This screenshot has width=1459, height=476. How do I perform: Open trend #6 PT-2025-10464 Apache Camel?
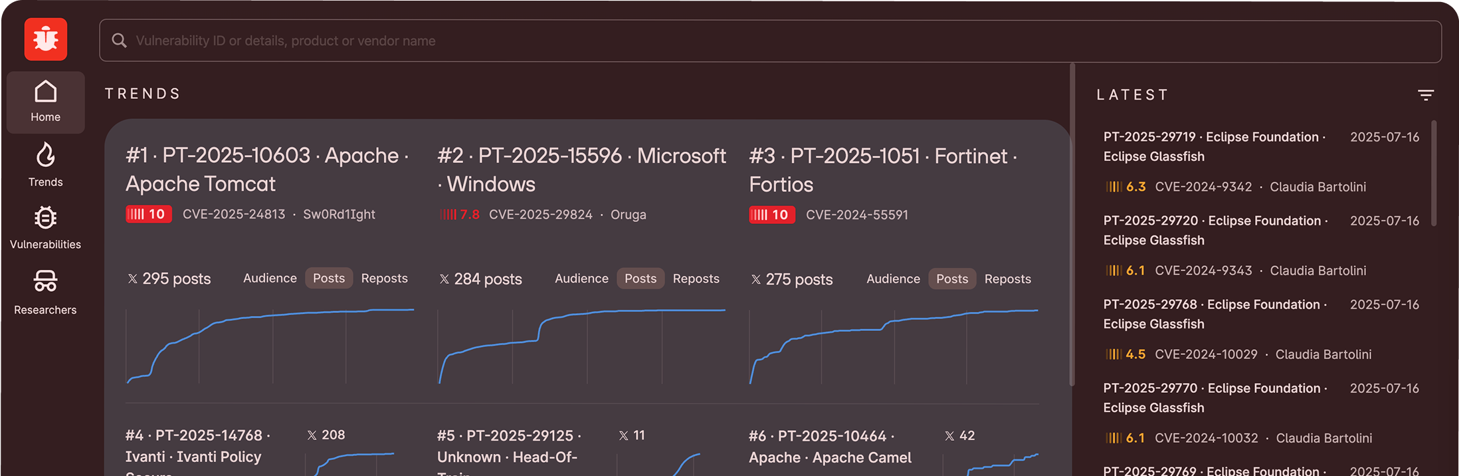pos(830,447)
